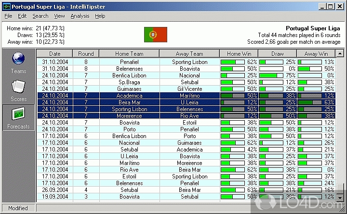Click Estoril home team vs Sporting Lisbon
Viewport: 347px width, 214px height.
pos(130,176)
